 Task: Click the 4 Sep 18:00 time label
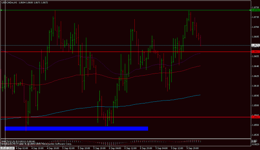point(53,148)
